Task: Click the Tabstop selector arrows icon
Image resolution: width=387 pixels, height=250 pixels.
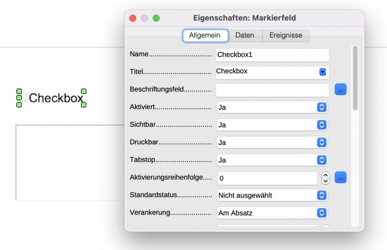Action: 321,160
